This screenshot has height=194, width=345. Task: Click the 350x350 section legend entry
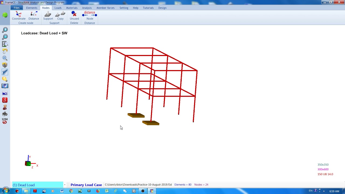tap(323, 165)
